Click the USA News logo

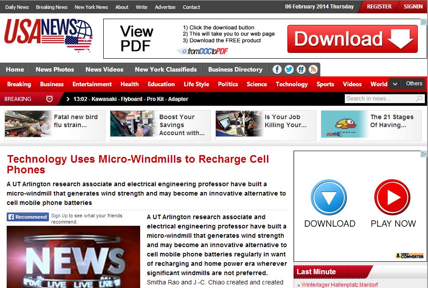[x=48, y=36]
